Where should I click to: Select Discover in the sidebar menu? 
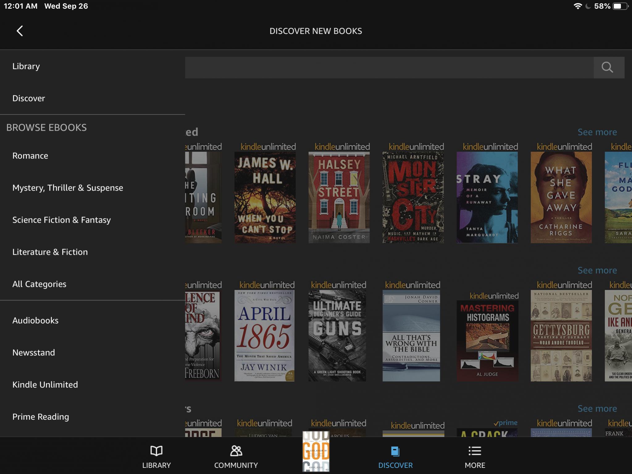pyautogui.click(x=29, y=99)
